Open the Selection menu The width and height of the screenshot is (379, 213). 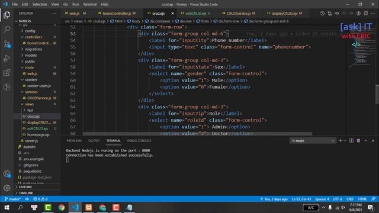[x=40, y=4]
